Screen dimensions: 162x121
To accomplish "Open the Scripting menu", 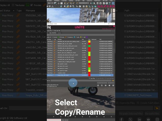I will [x=71, y=1].
